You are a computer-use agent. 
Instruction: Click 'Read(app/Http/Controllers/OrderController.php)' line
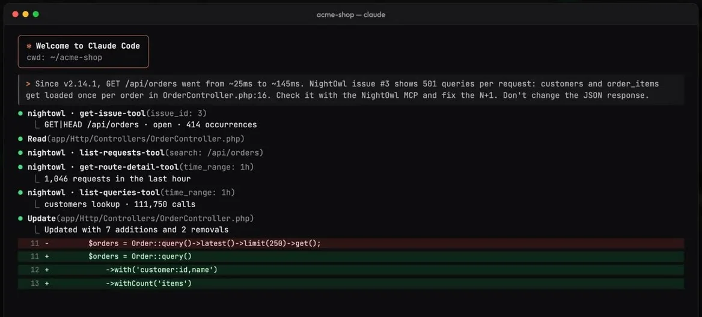[136, 139]
